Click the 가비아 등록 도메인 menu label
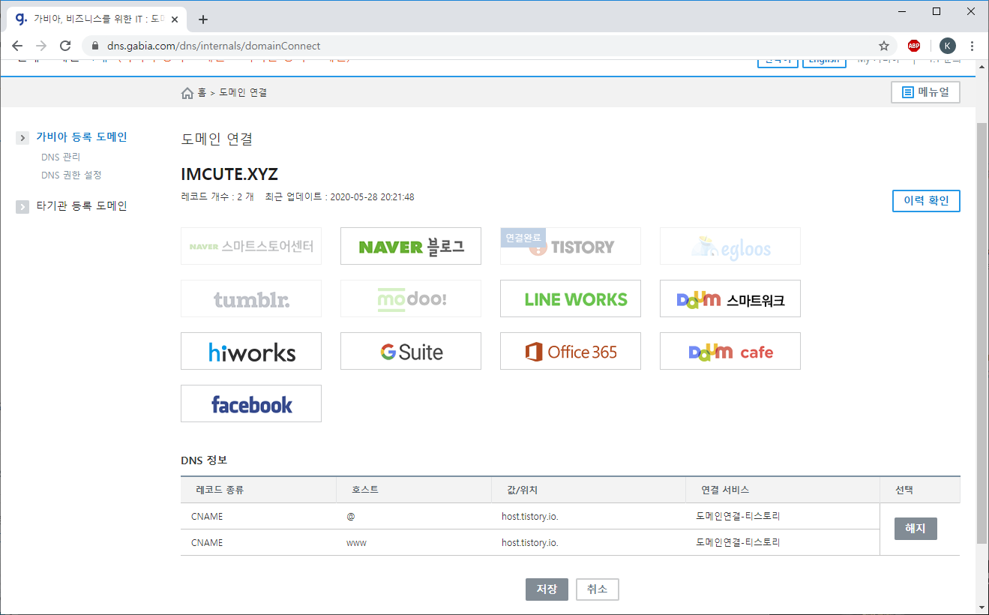 pyautogui.click(x=82, y=137)
